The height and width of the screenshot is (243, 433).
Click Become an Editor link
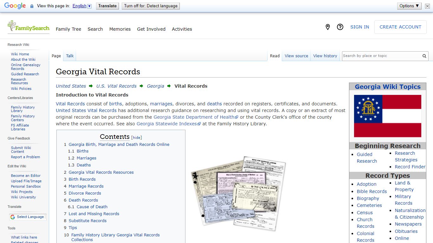26,176
